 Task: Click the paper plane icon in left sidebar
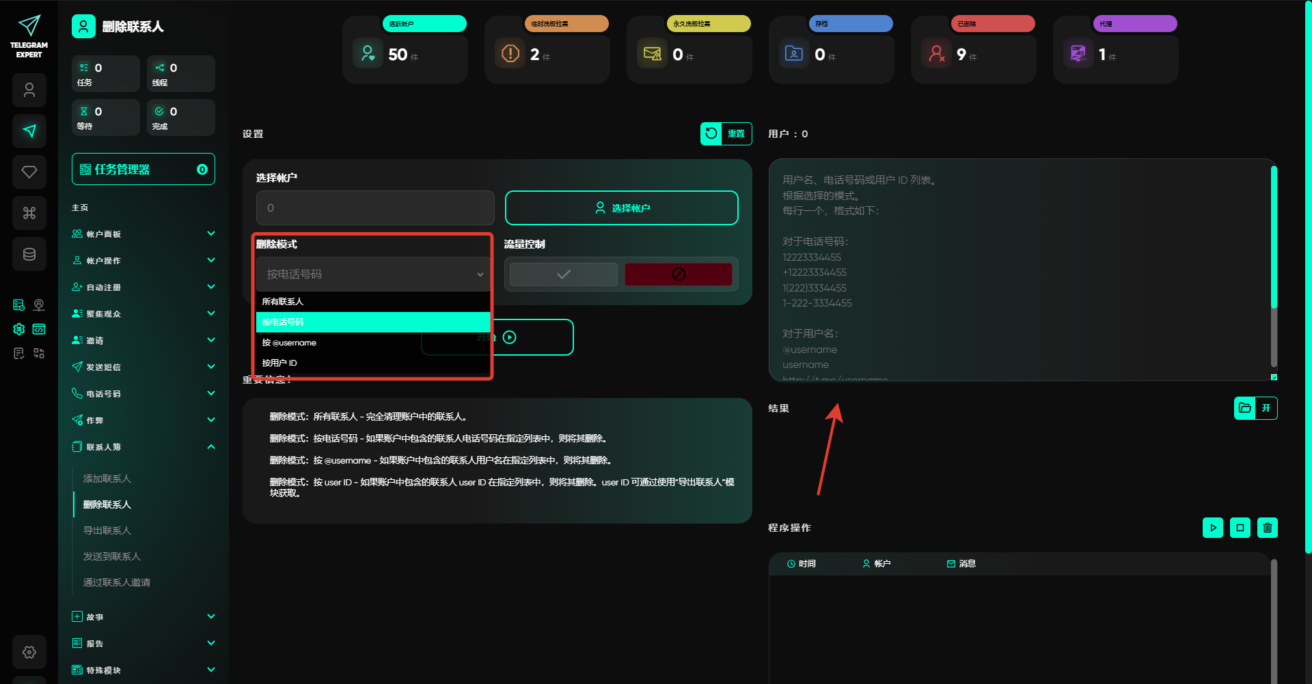coord(29,131)
